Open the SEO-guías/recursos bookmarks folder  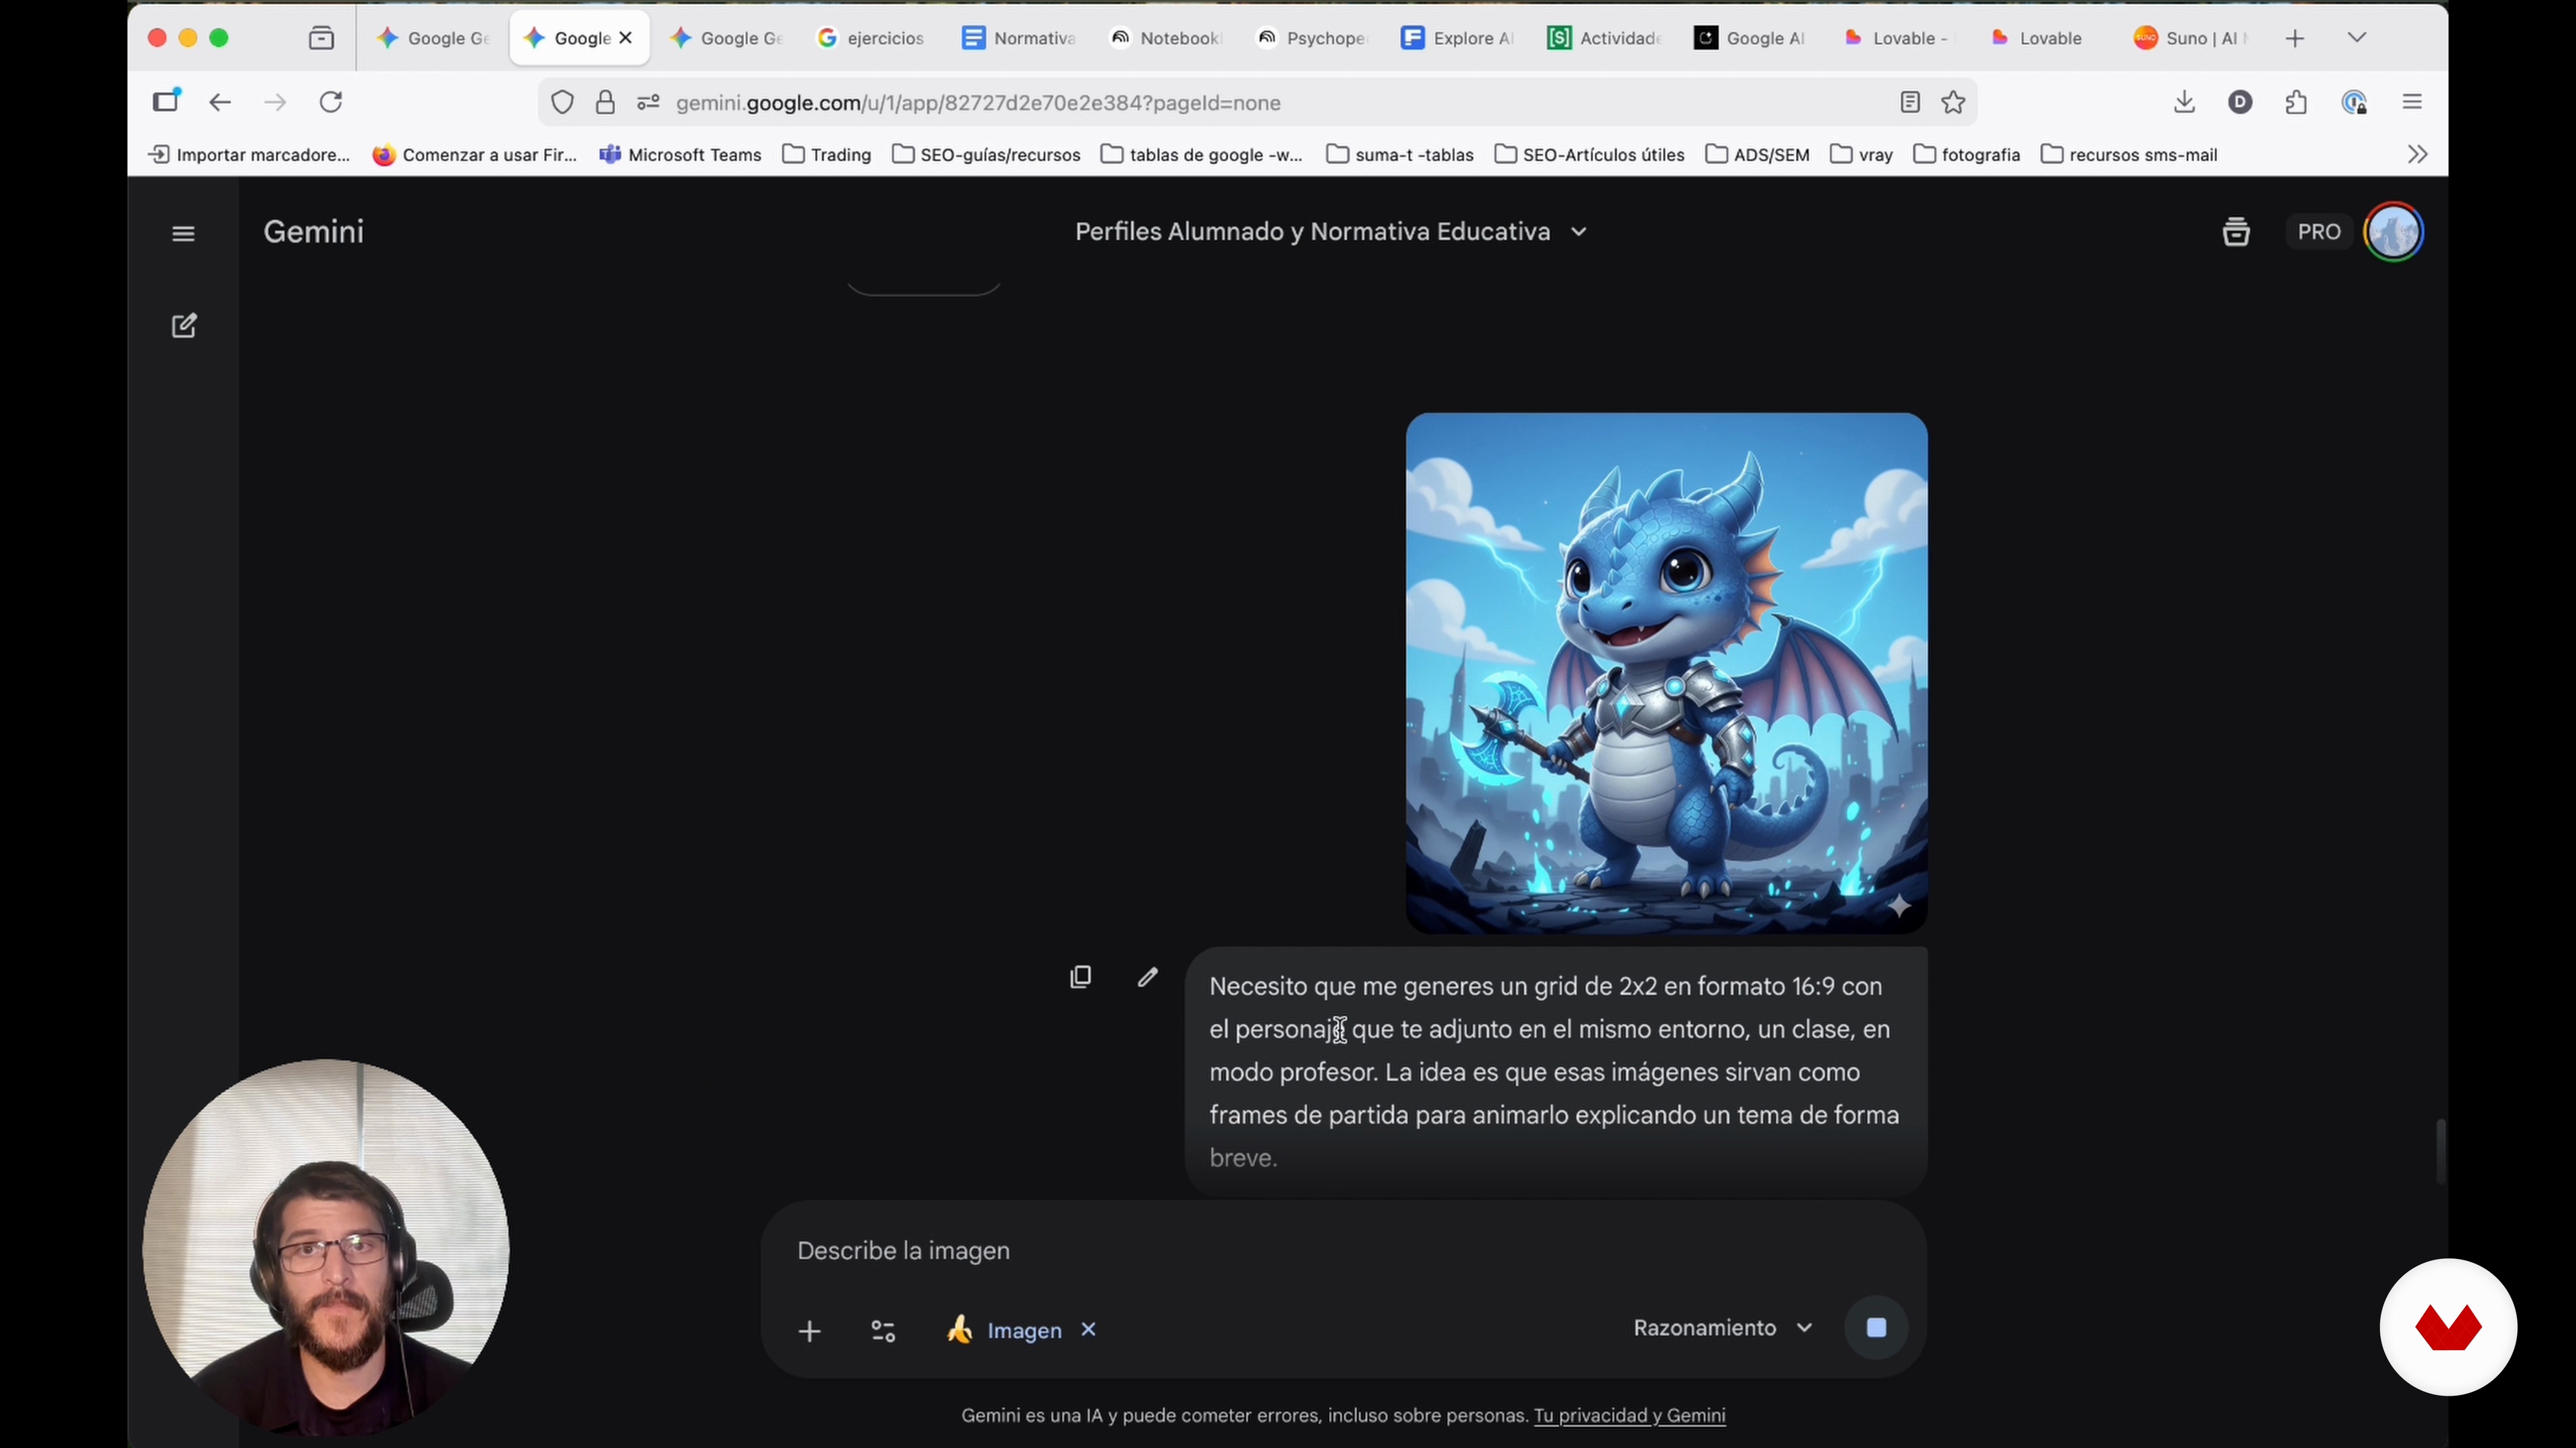pyautogui.click(x=986, y=154)
